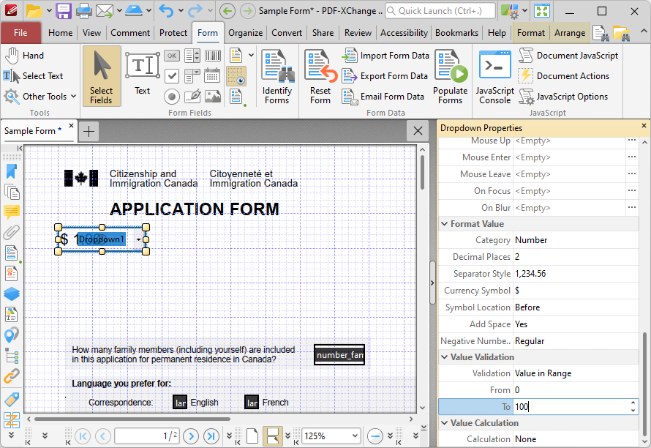The height and width of the screenshot is (448, 651).
Task: Open the Layers pane icon
Action: tap(12, 294)
